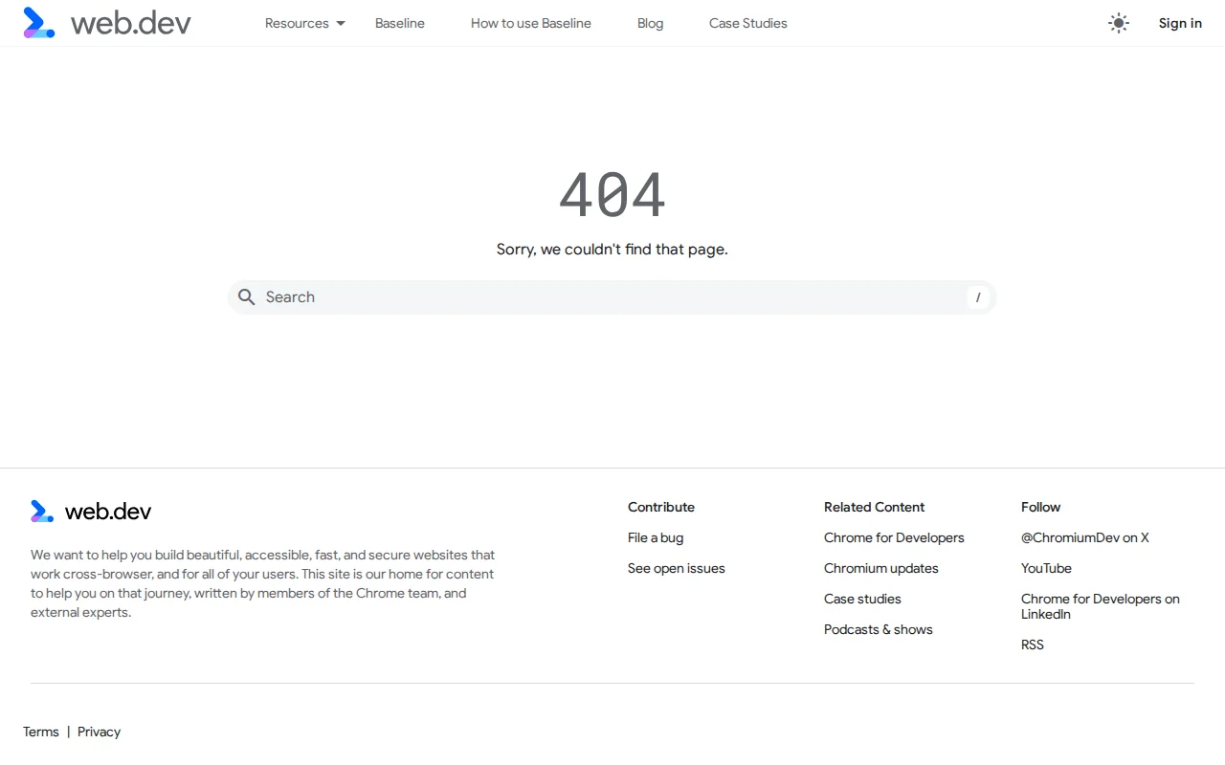Image resolution: width=1225 pixels, height=765 pixels.
Task: Click the web.dev logo in the footer
Action: [90, 511]
